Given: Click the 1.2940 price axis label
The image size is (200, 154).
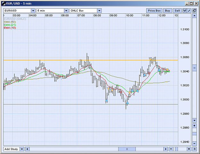Looking at the screenshot, I should pyautogui.click(x=185, y=142).
